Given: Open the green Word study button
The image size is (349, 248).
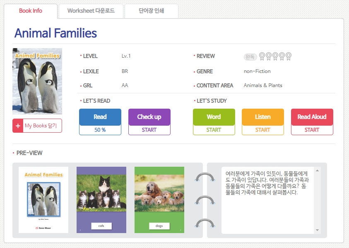Looking at the screenshot, I should (214, 117).
